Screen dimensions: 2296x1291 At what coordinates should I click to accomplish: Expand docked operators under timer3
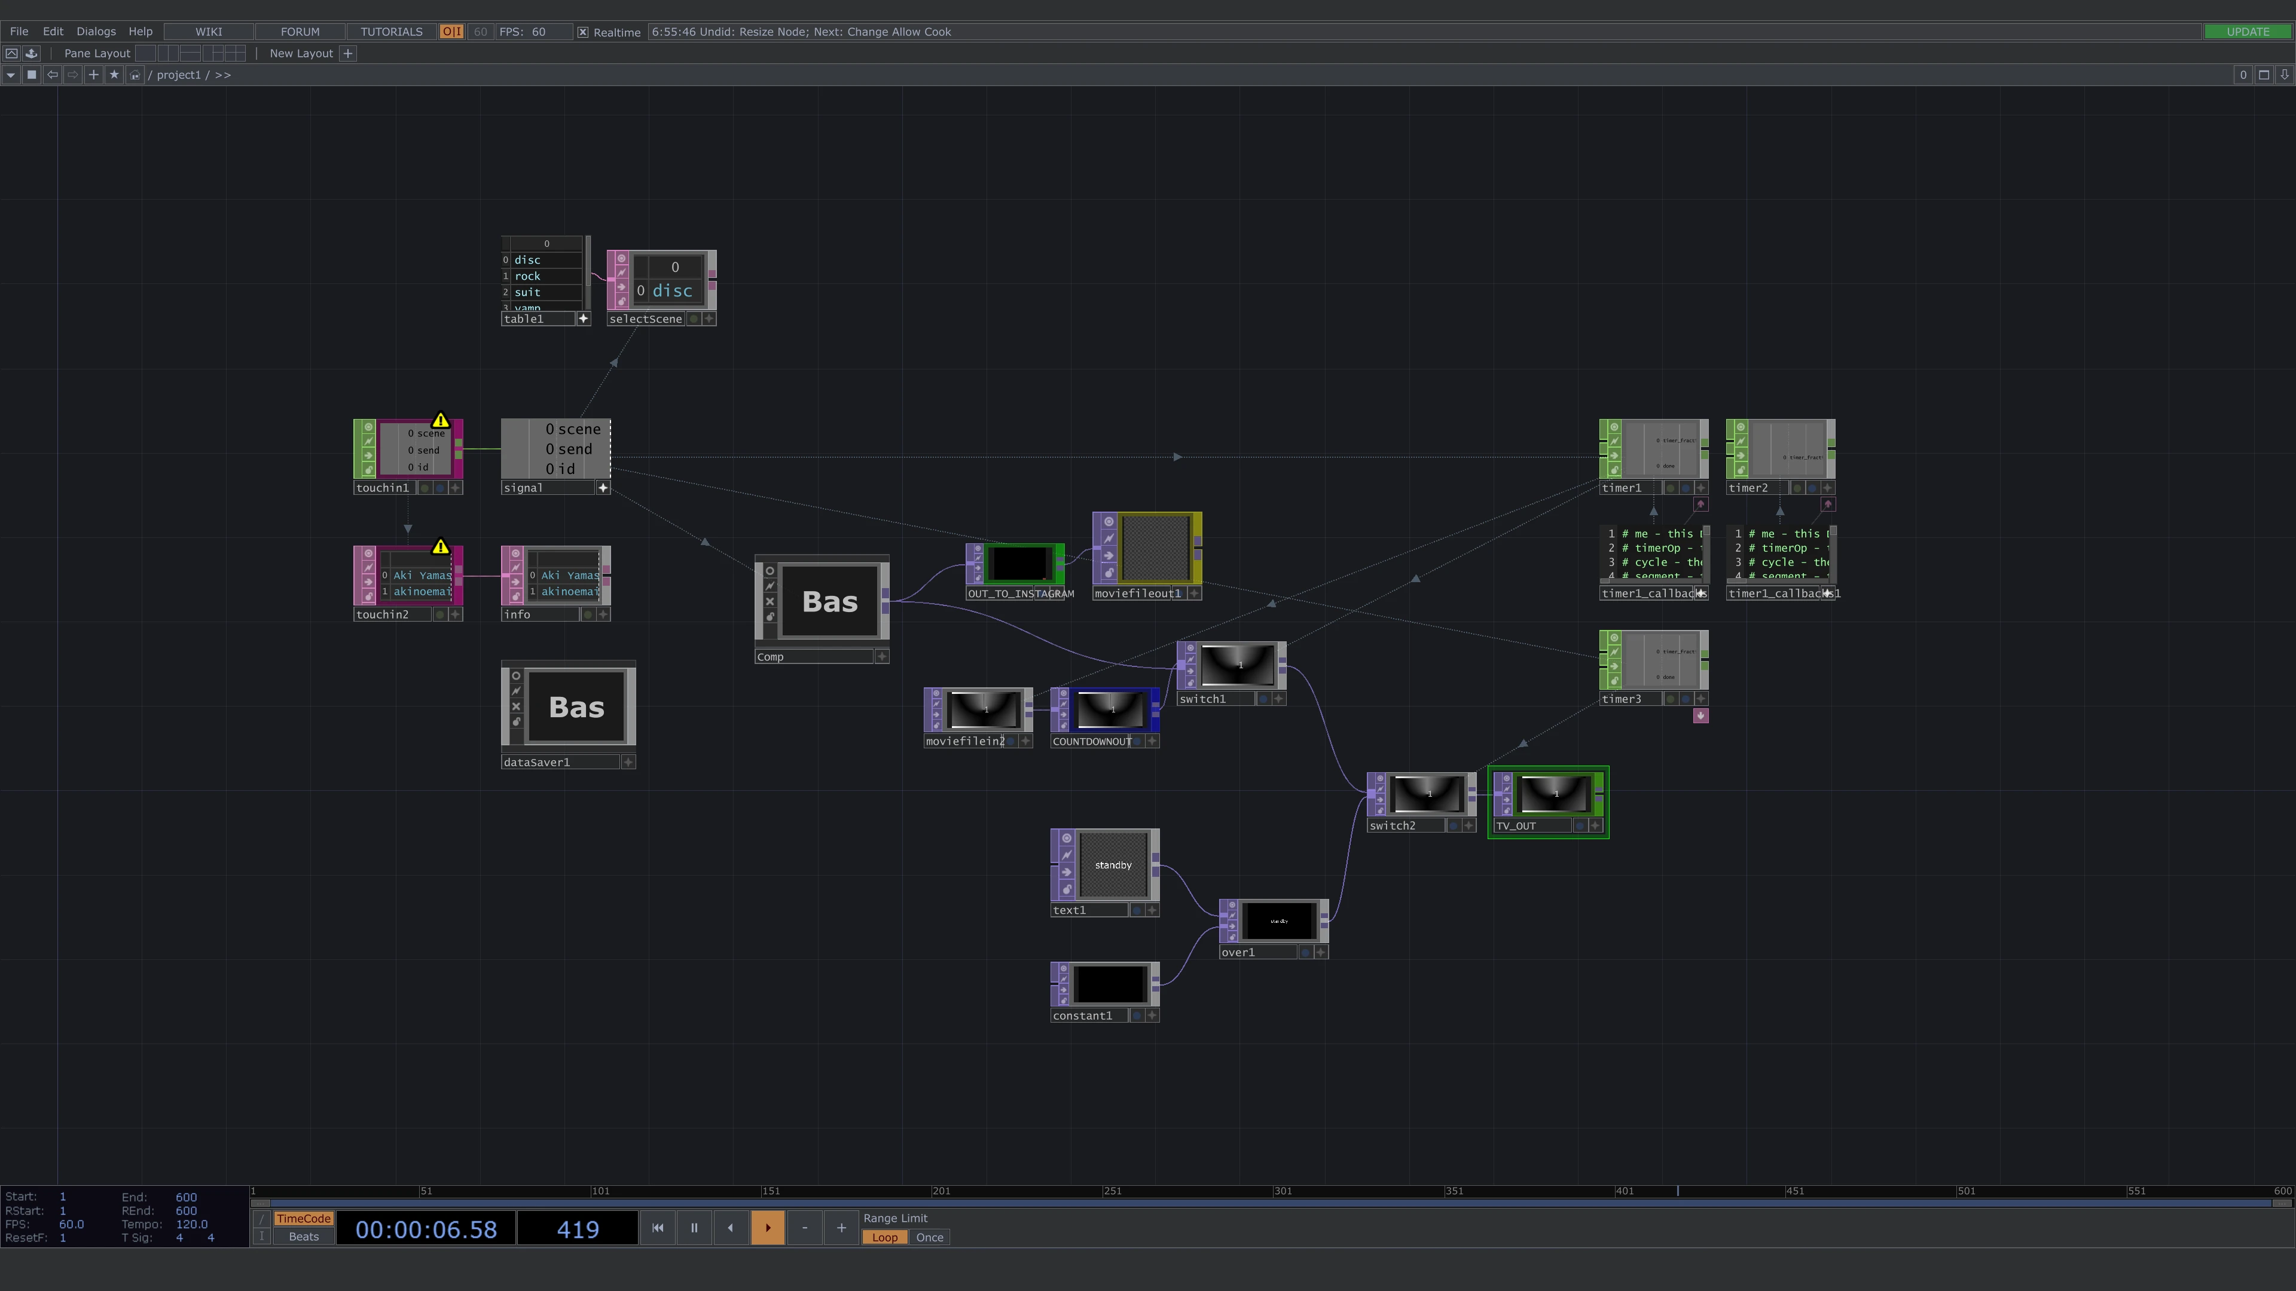1700,715
